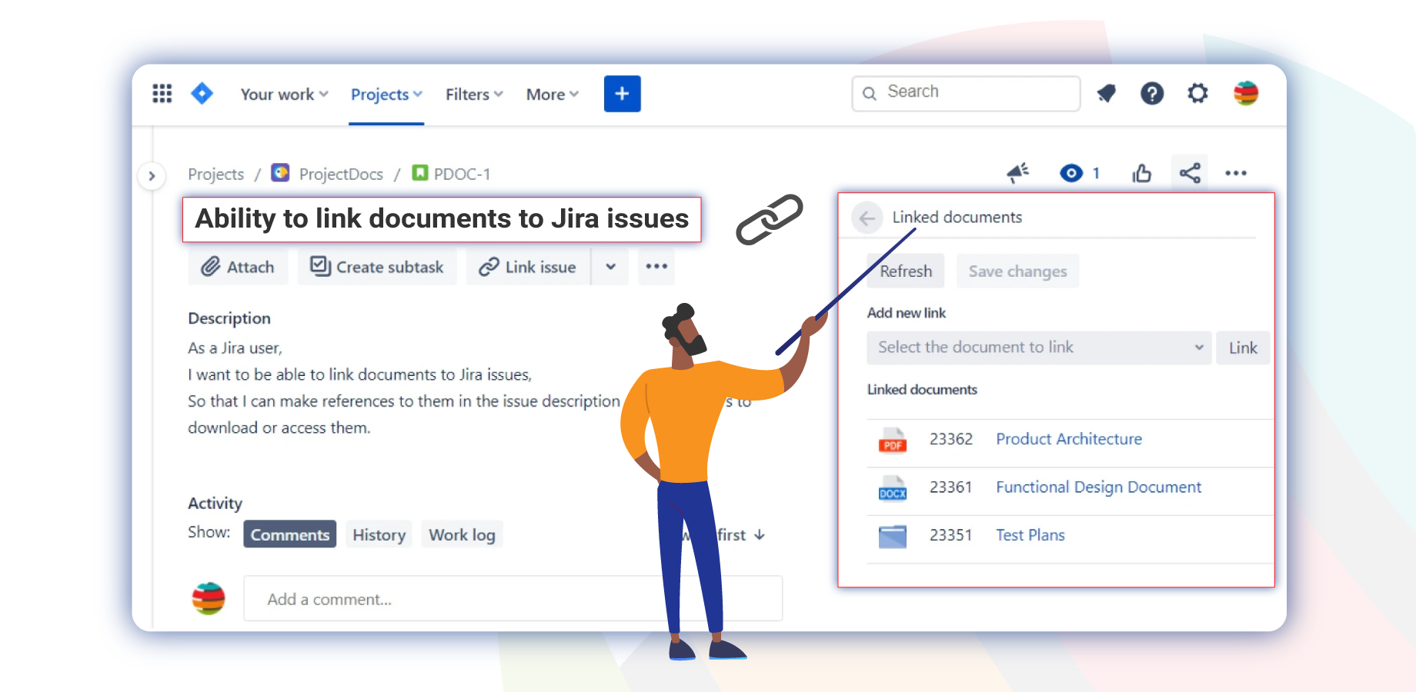This screenshot has height=692, width=1416.
Task: Open the Product Architecture document link
Action: [x=1069, y=439]
